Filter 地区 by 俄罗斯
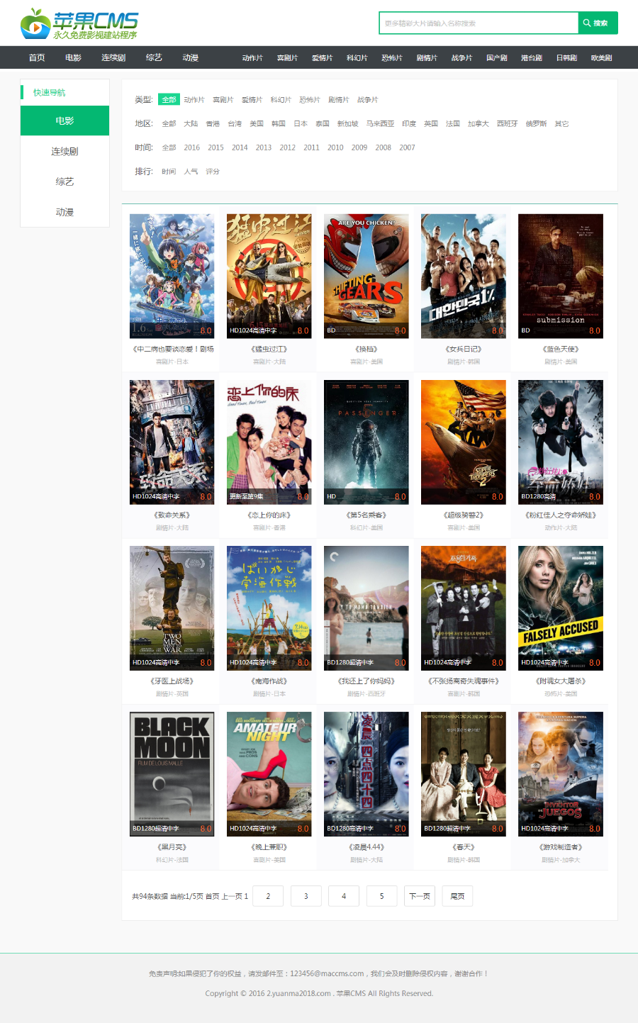This screenshot has height=1023, width=638. pyautogui.click(x=536, y=124)
